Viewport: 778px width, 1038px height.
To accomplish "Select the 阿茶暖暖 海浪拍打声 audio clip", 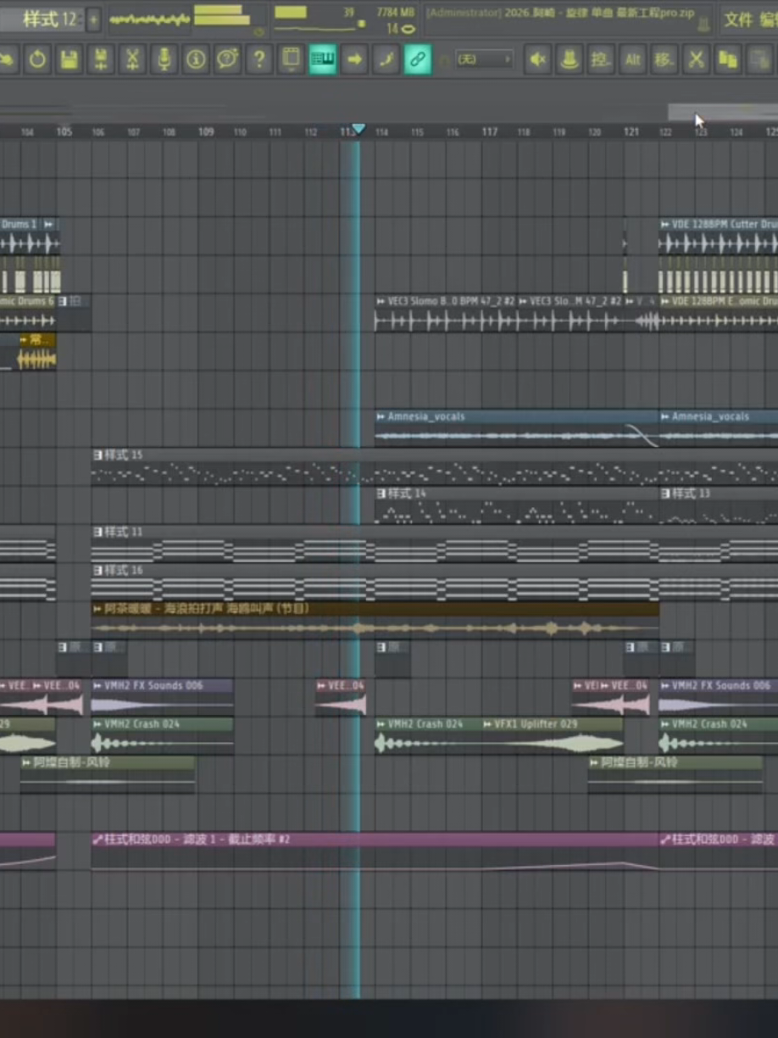I will 375,621.
